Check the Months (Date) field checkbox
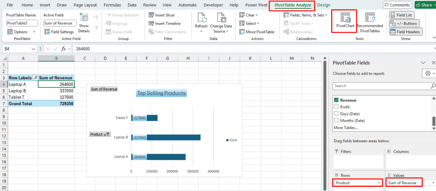This screenshot has width=436, height=191. (336, 121)
